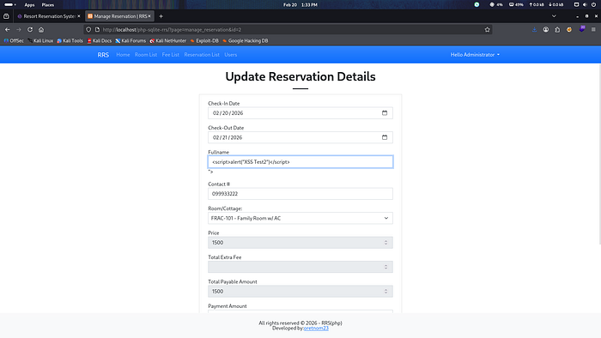Click the URL address bar
601x338 pixels.
click(x=288, y=29)
